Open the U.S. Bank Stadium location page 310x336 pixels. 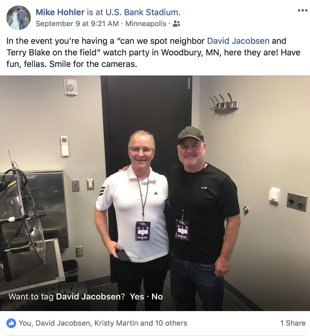click(142, 12)
